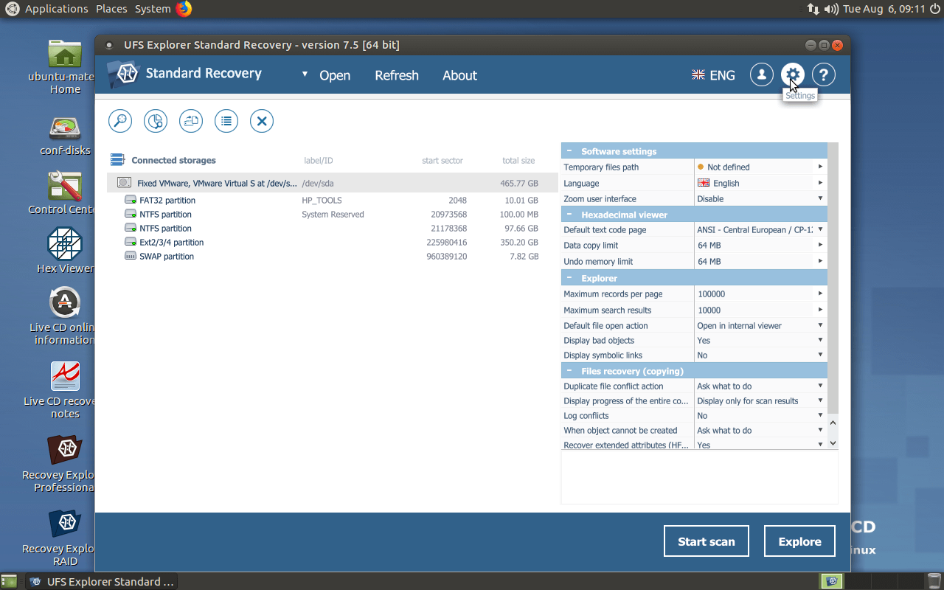This screenshot has height=590, width=944.
Task: Click settings panel scroll up arrow
Action: tap(833, 423)
